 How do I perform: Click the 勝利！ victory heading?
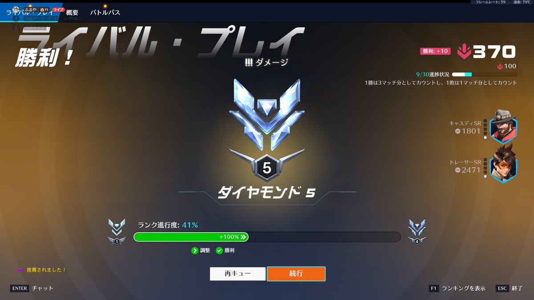tap(45, 58)
